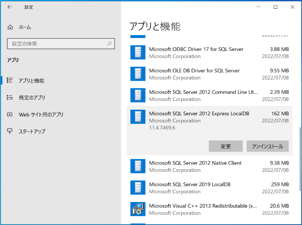Click the アプリと機能 page heading

point(155,26)
